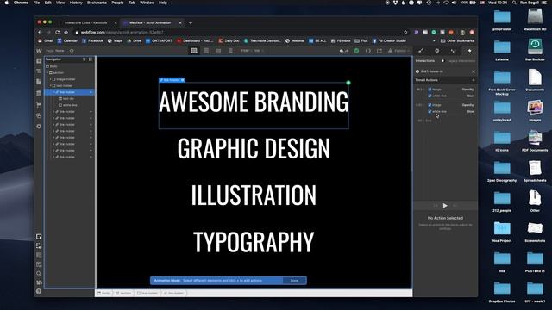Expand the image-holder node arrow
The width and height of the screenshot is (552, 310).
(x=51, y=79)
